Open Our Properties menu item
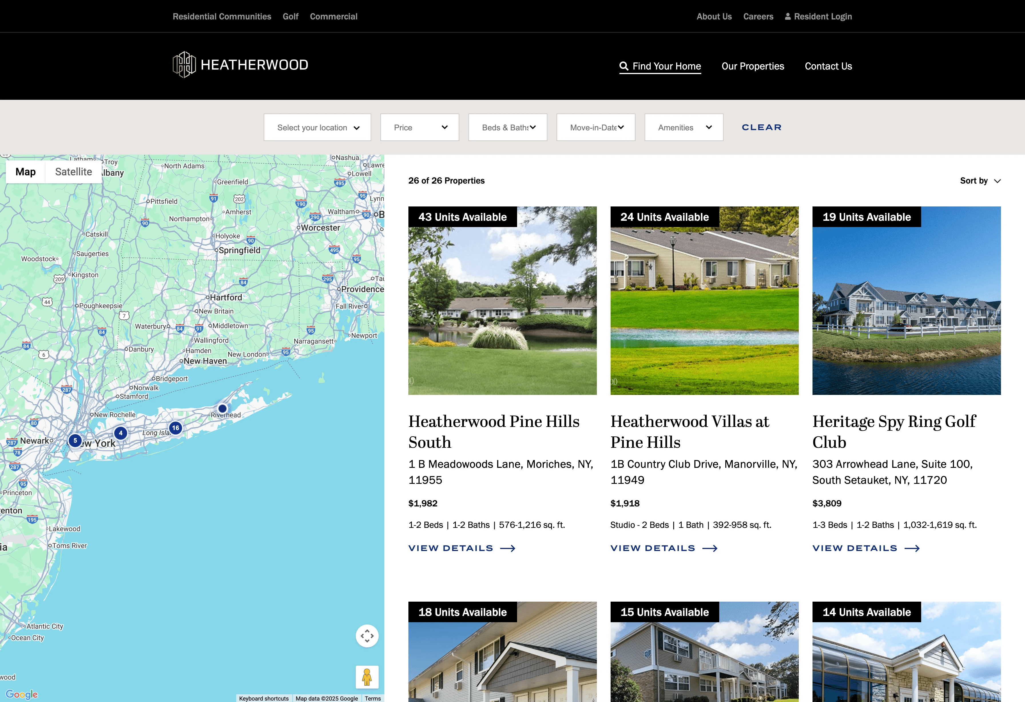Screen dimensions: 1025x702 (752, 66)
